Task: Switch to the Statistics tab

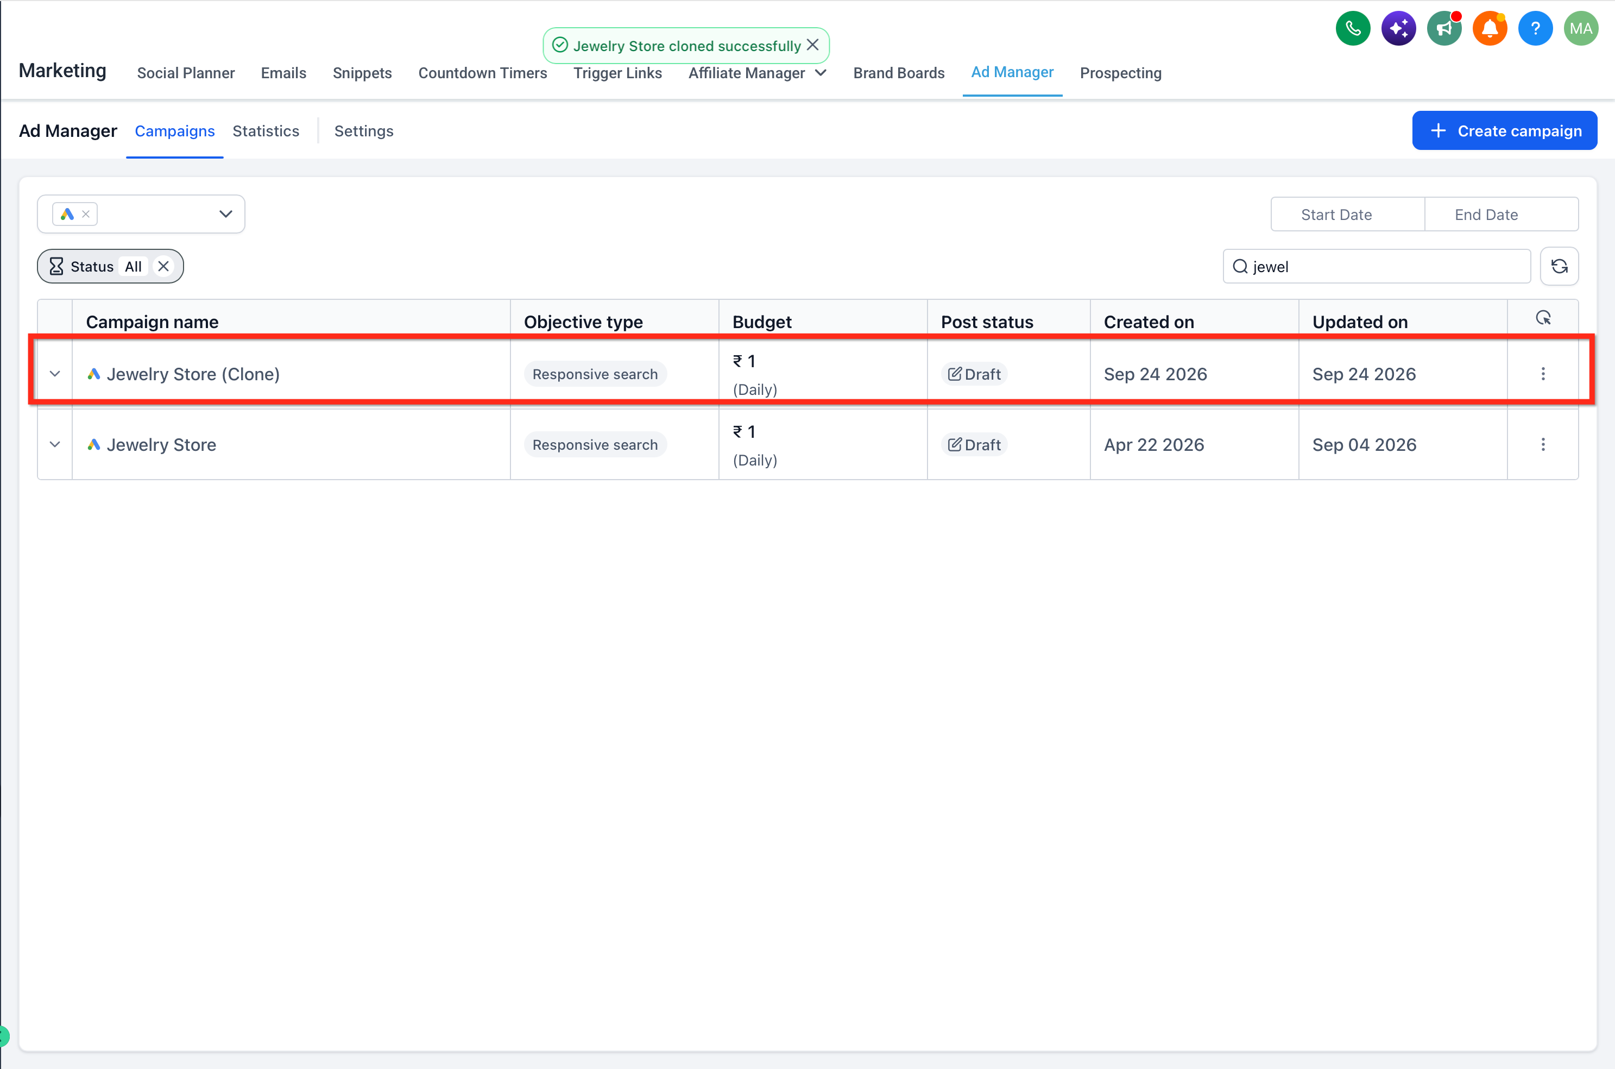Action: pos(266,131)
